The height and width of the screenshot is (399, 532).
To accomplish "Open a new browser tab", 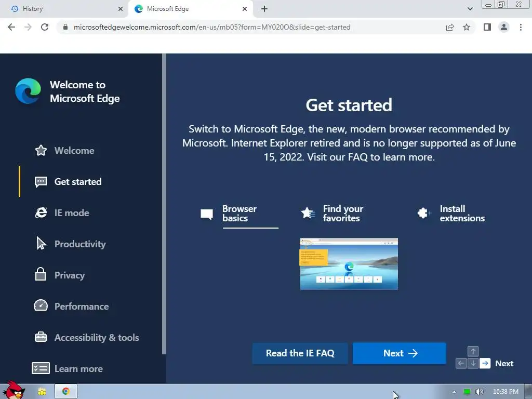I will coord(264,9).
